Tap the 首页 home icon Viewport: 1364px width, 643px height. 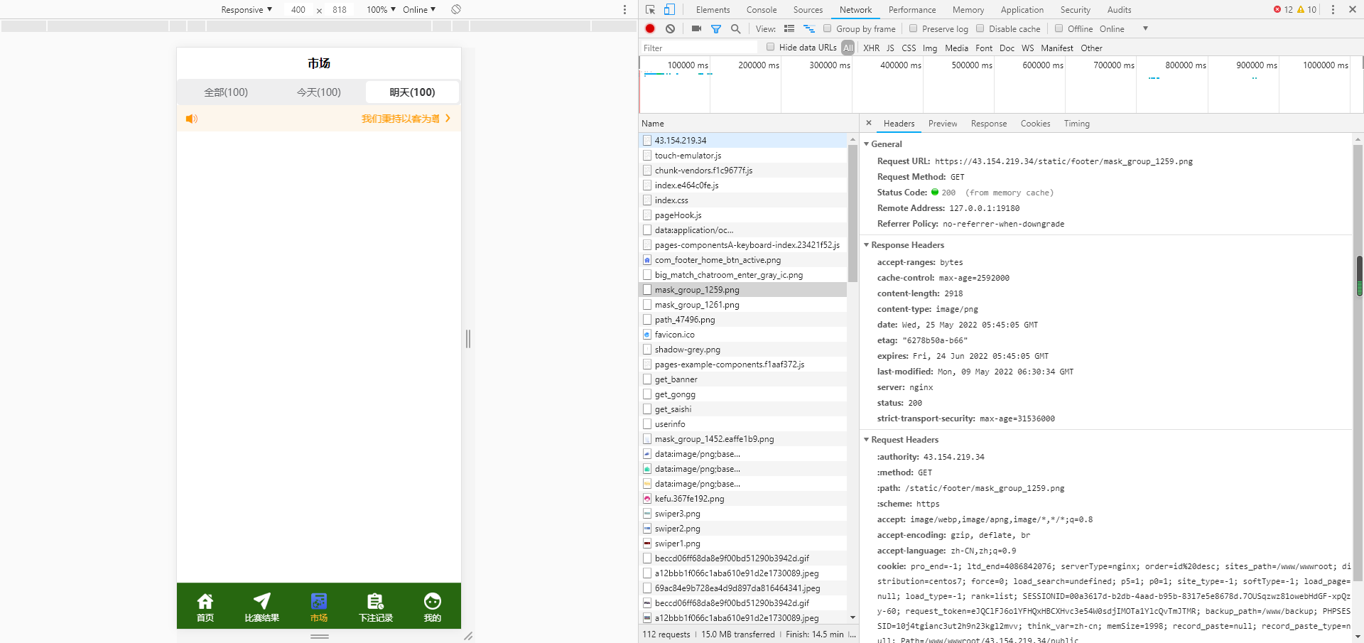[205, 601]
